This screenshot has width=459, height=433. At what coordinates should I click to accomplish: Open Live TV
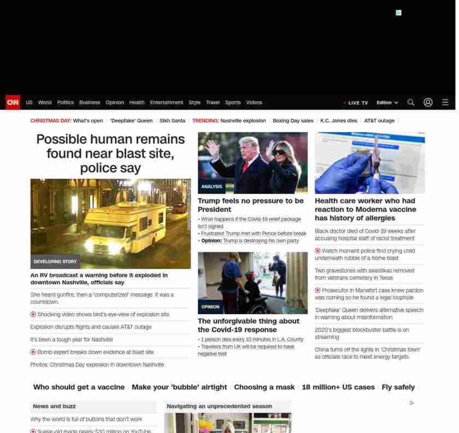tap(357, 103)
